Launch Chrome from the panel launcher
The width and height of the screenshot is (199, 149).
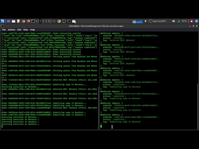pyautogui.click(x=24, y=21)
